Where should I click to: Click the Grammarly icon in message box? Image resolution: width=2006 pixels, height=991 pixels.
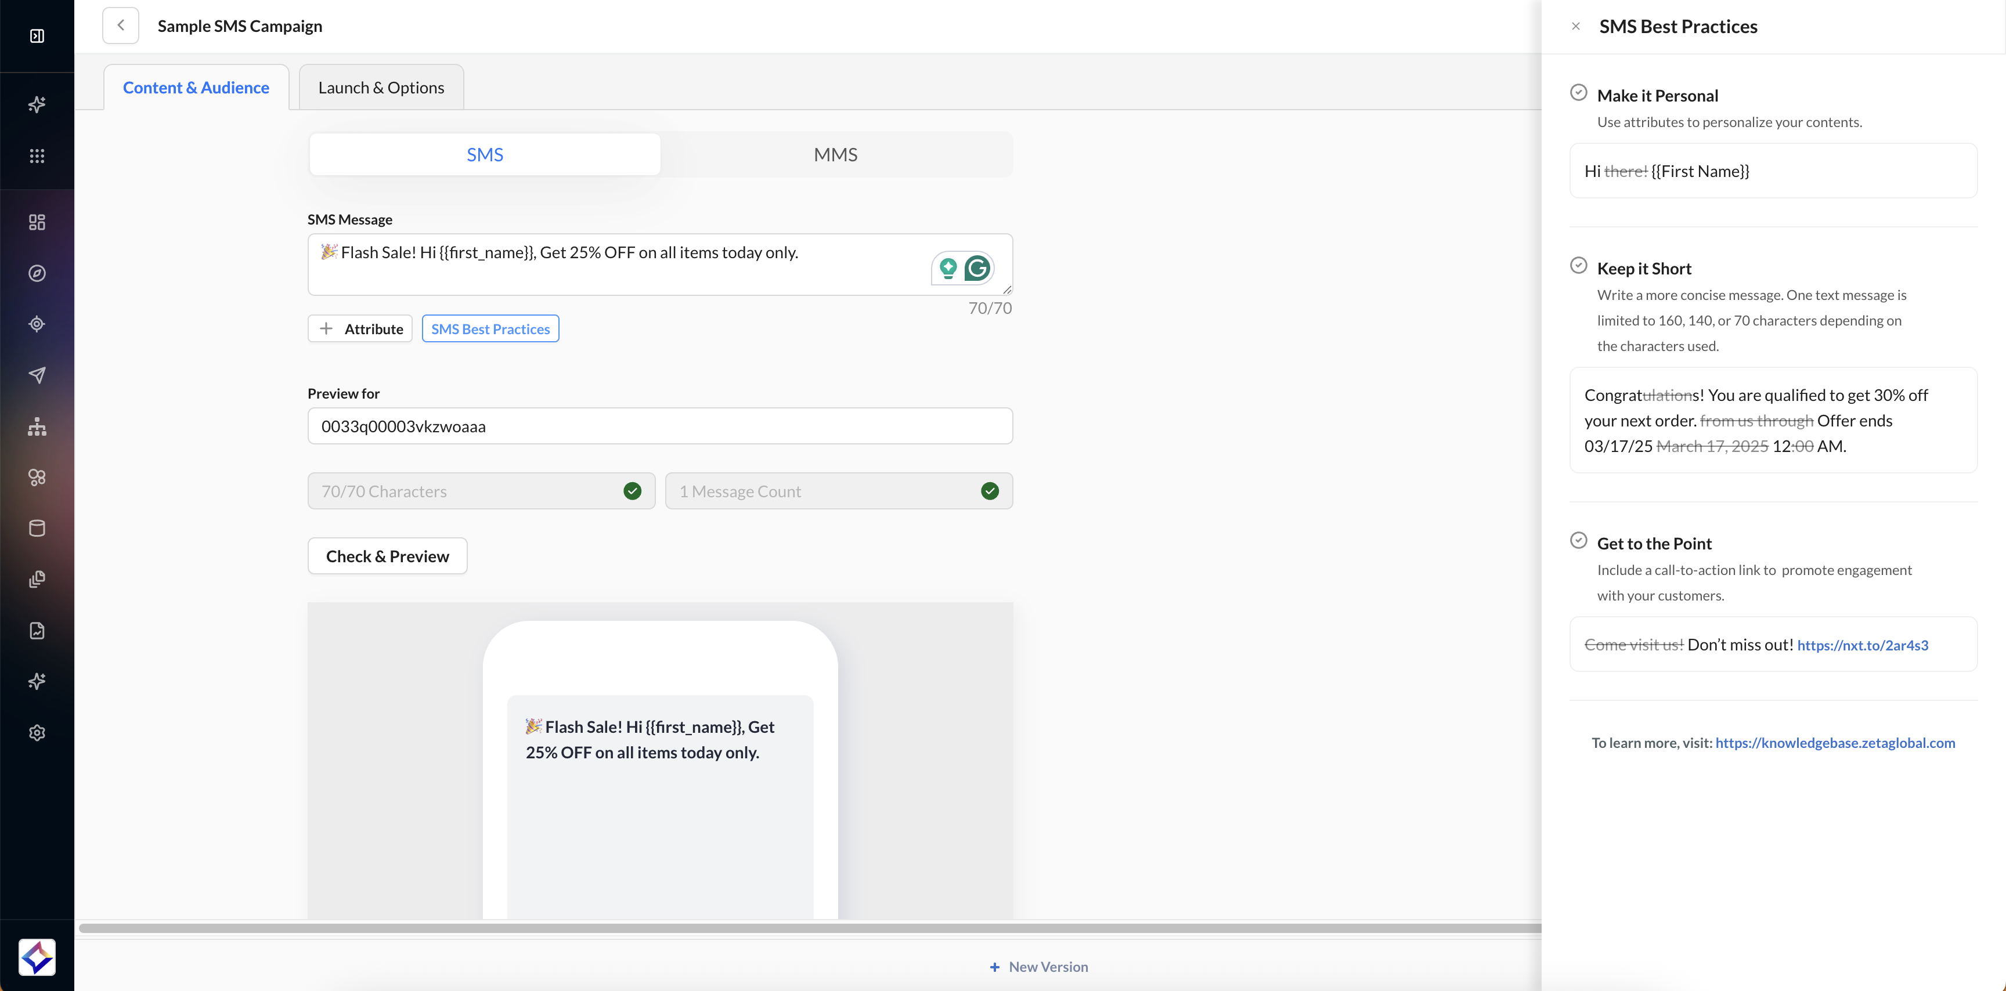(977, 269)
